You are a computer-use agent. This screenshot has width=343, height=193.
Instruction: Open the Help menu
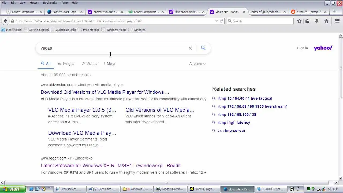click(75, 3)
